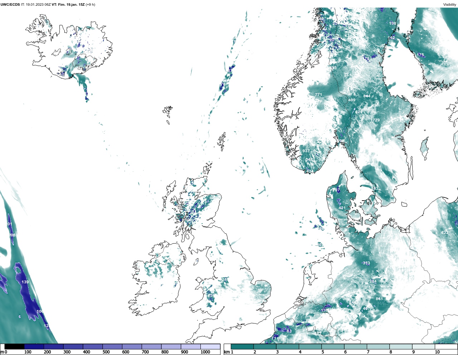
Task: Click the '729' value over Sweden
Action: pos(376,120)
